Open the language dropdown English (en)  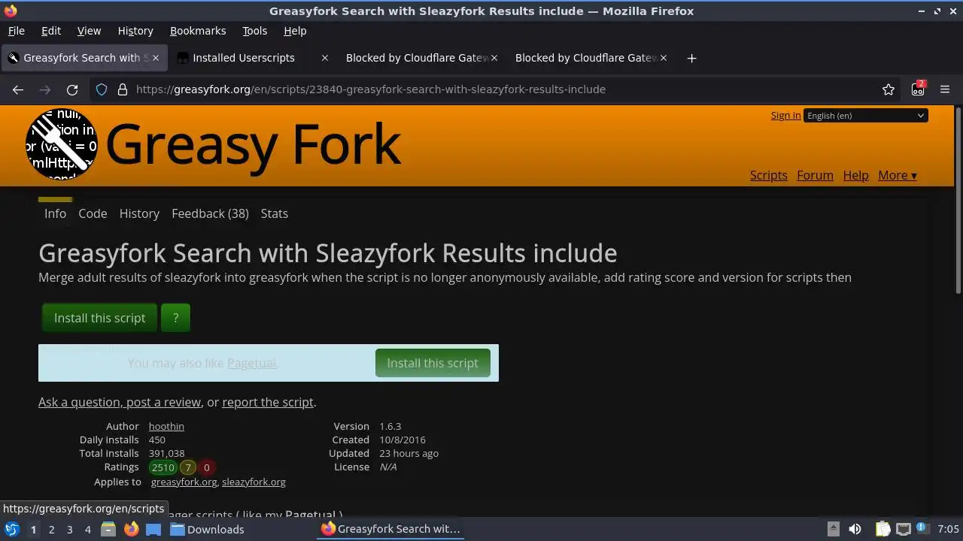866,116
